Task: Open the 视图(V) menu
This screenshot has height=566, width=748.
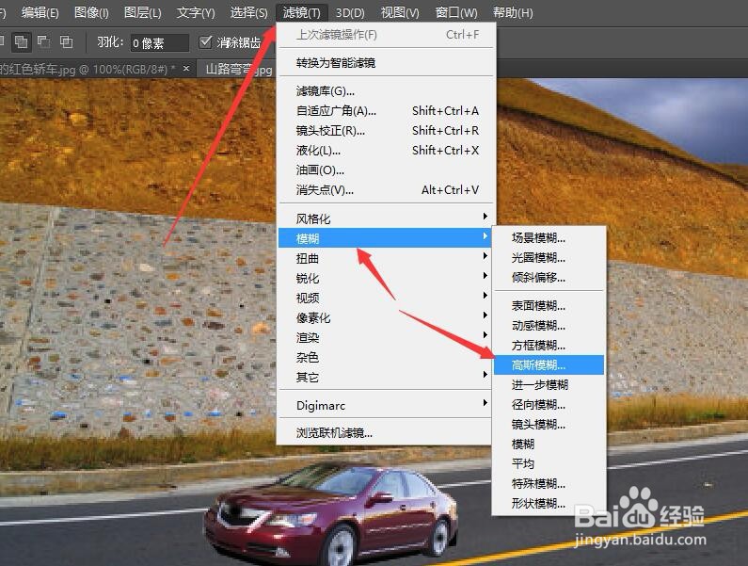Action: pyautogui.click(x=400, y=12)
